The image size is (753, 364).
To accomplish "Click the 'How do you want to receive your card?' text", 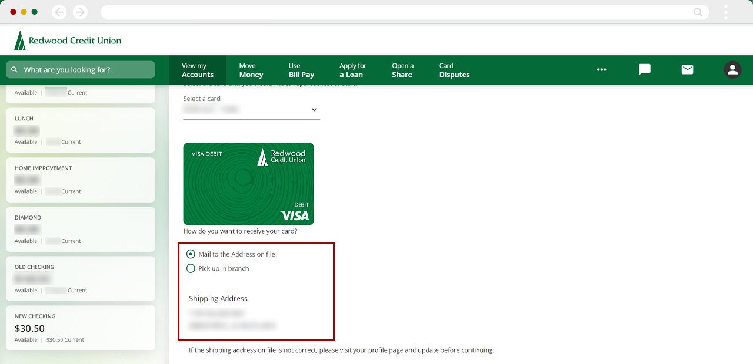I will [240, 231].
